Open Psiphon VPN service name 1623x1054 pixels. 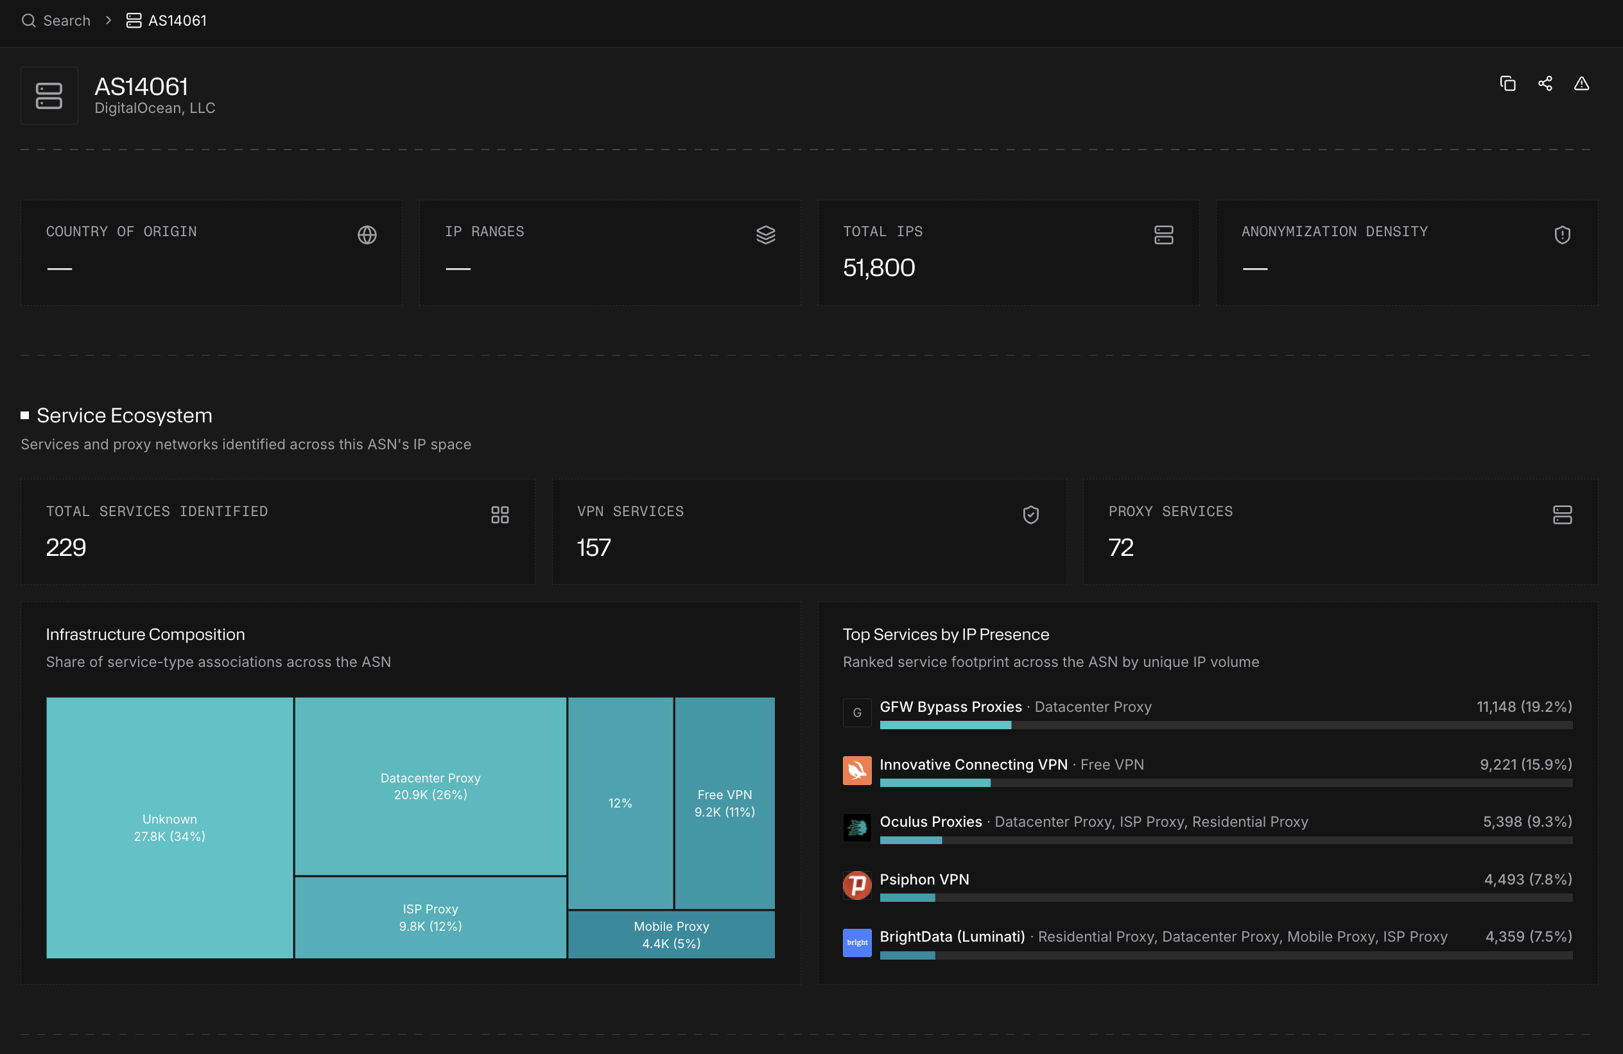[924, 879]
